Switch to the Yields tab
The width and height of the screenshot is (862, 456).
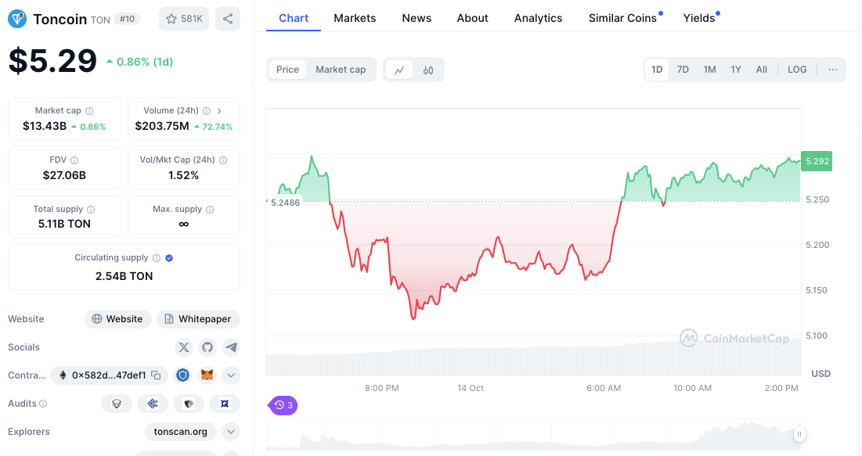[x=698, y=18]
